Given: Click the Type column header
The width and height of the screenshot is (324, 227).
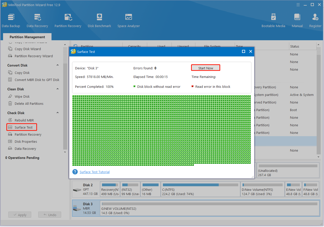Looking at the screenshot, I should 239,47.
